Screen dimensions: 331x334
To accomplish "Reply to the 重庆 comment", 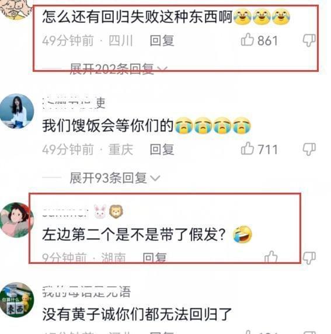I will [x=162, y=149].
